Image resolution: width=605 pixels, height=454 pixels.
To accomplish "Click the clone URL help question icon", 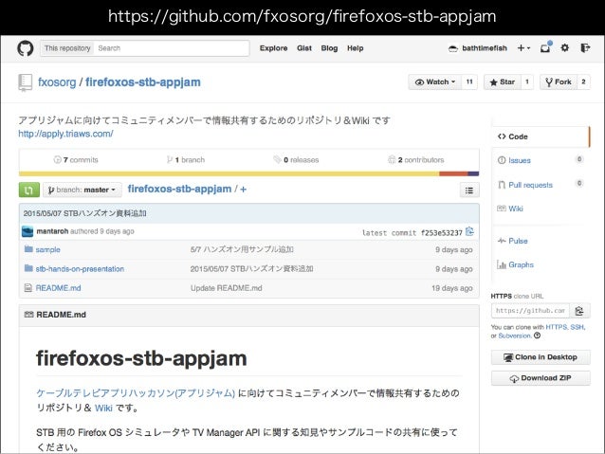I will pyautogui.click(x=537, y=336).
